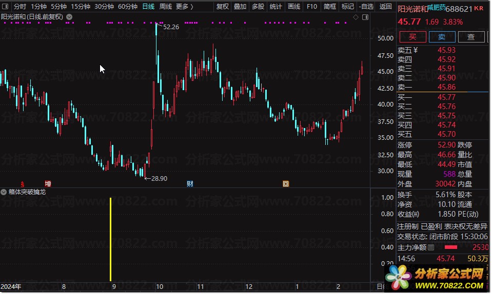The image size is (492, 294).
Task: Click the 减肥药 concept tag
Action: coord(437,7)
